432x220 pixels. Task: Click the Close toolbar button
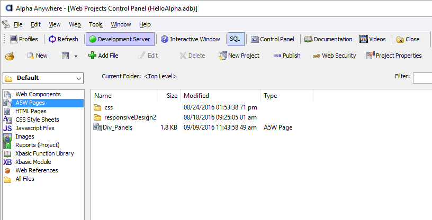[x=408, y=39]
